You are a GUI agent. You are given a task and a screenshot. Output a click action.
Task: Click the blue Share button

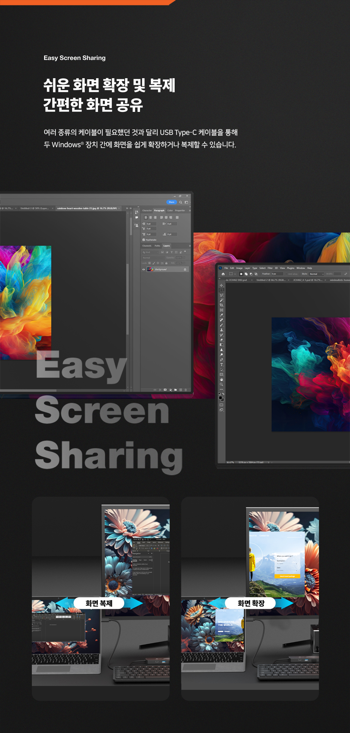click(x=171, y=202)
